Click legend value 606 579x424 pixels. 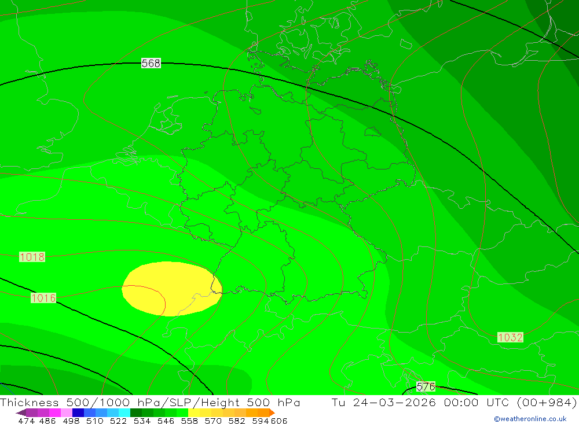pyautogui.click(x=279, y=421)
